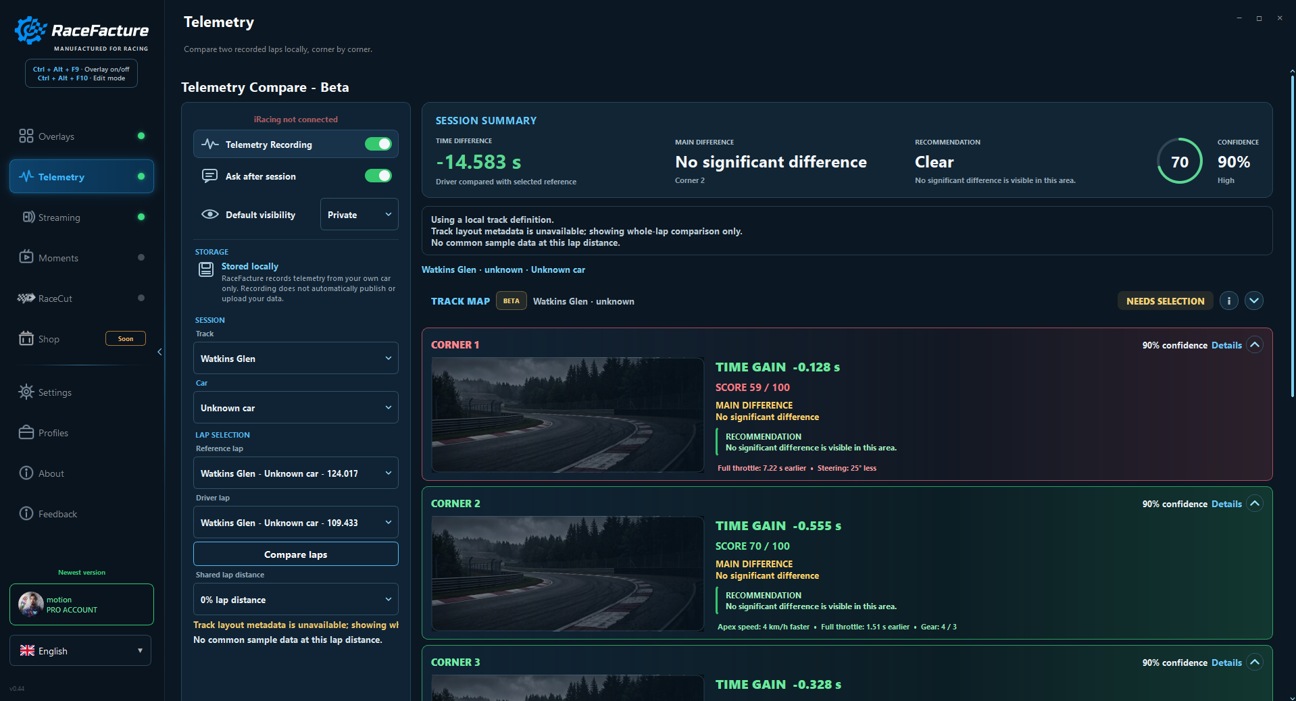This screenshot has width=1296, height=701.
Task: Click the Stored locally disk icon
Action: [x=206, y=269]
